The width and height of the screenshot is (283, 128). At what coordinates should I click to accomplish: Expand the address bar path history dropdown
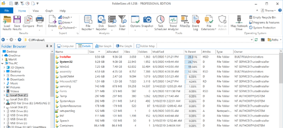click(252, 40)
